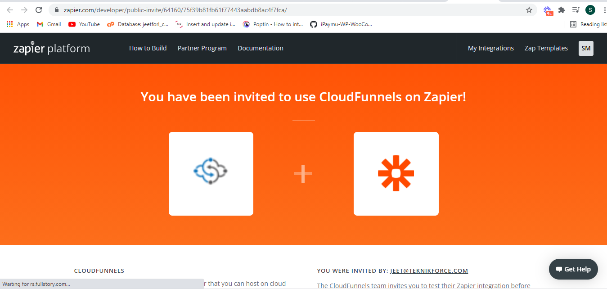Reload the page with the refresh icon
This screenshot has height=289, width=607.
pyautogui.click(x=39, y=10)
